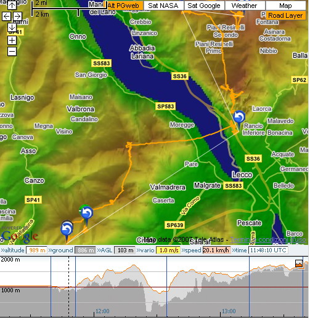Open the 'Termini e condizioni d'uso' link
Viewport: 310px width, 320px height.
tap(268, 239)
